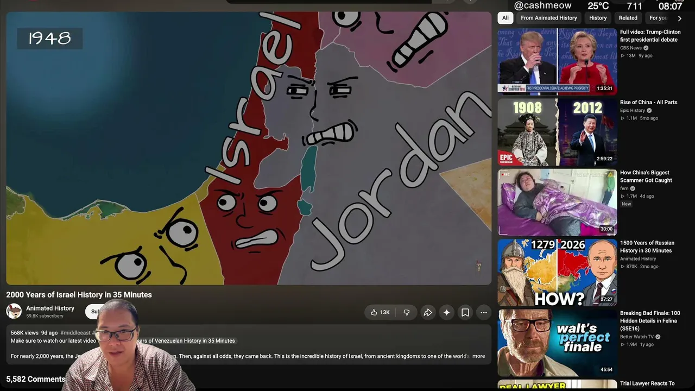The height and width of the screenshot is (391, 695).
Task: Show next filter chips with right chevron
Action: pyautogui.click(x=679, y=18)
